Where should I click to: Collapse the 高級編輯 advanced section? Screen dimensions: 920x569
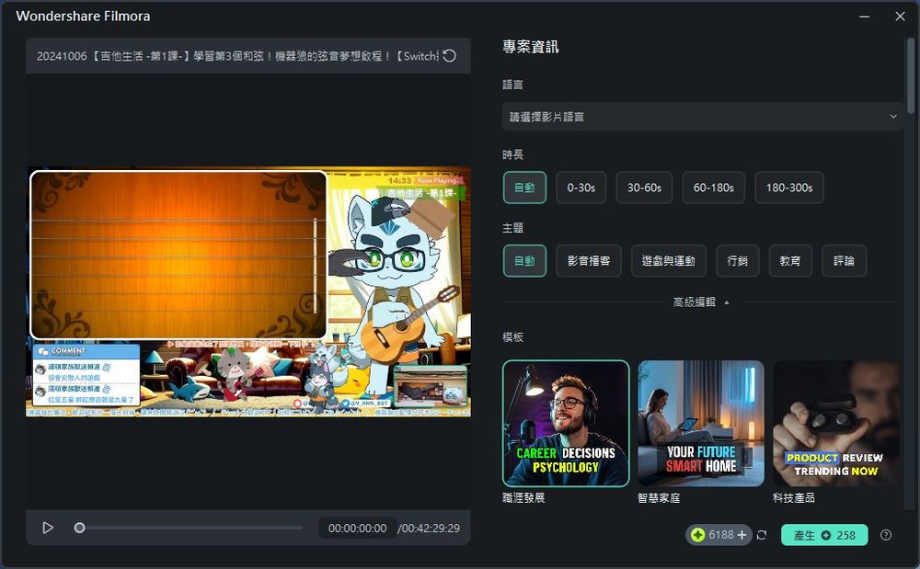pyautogui.click(x=701, y=302)
